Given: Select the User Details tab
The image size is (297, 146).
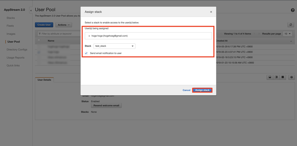Looking at the screenshot, I should click(44, 80).
